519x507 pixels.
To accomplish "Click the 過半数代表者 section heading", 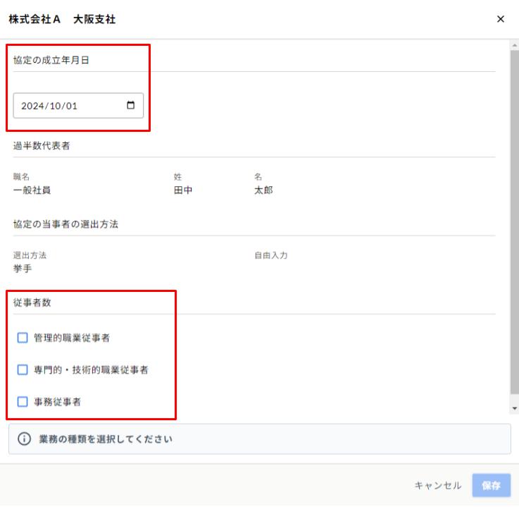I will pos(42,147).
